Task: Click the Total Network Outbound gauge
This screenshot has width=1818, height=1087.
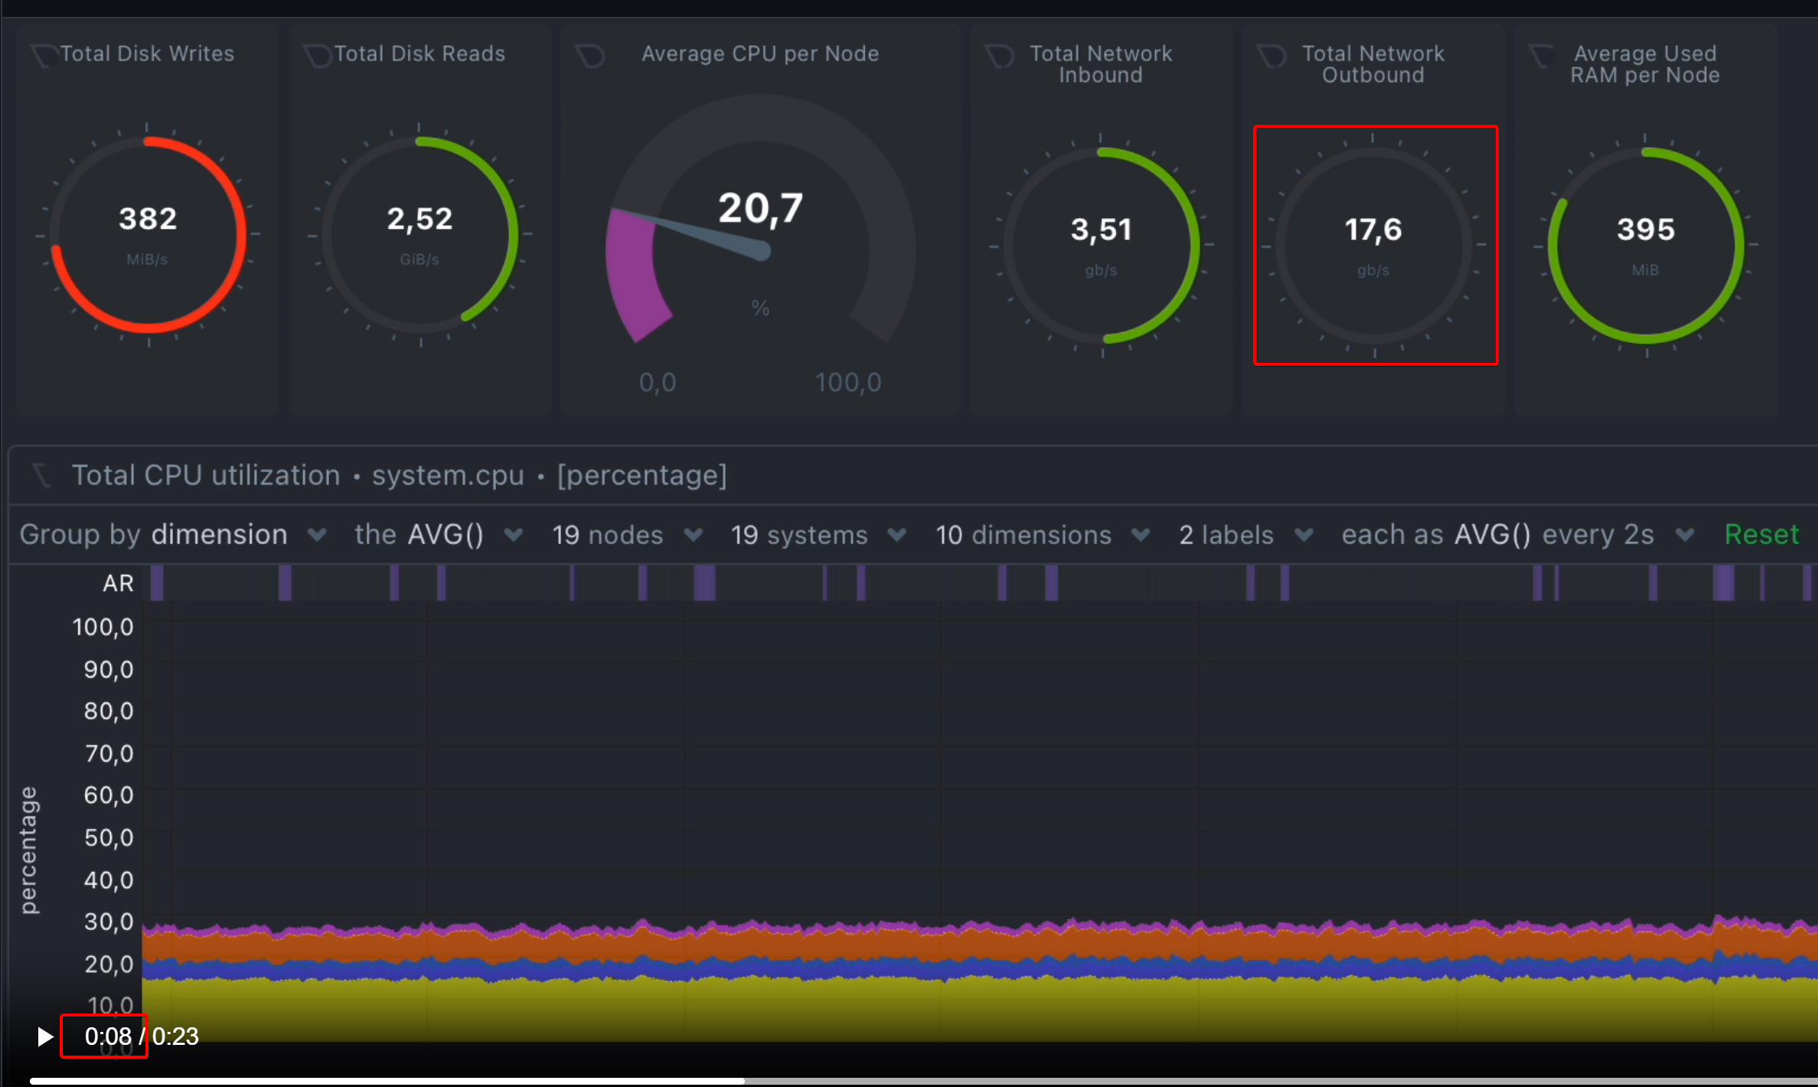Action: [1374, 245]
